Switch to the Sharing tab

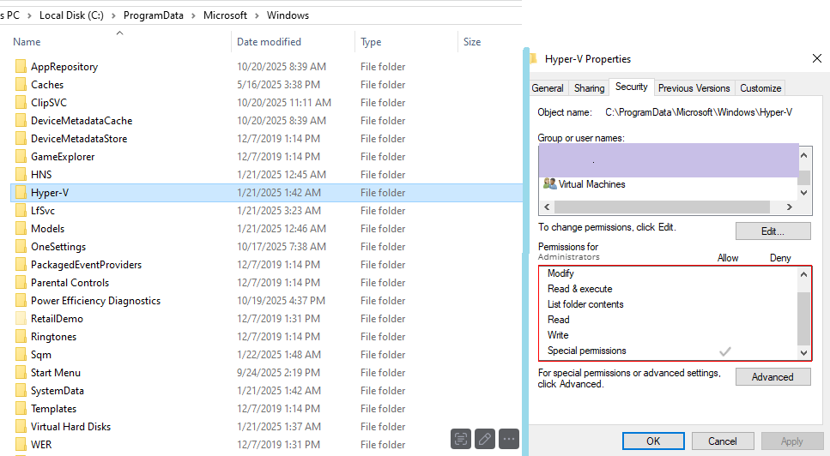[589, 88]
